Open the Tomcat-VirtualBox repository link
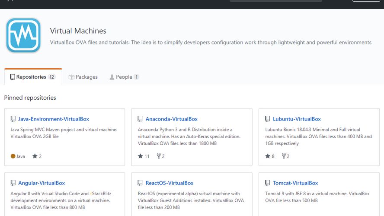 [295, 183]
